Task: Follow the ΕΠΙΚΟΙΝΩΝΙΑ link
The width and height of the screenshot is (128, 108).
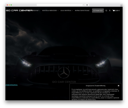Action: point(12,85)
